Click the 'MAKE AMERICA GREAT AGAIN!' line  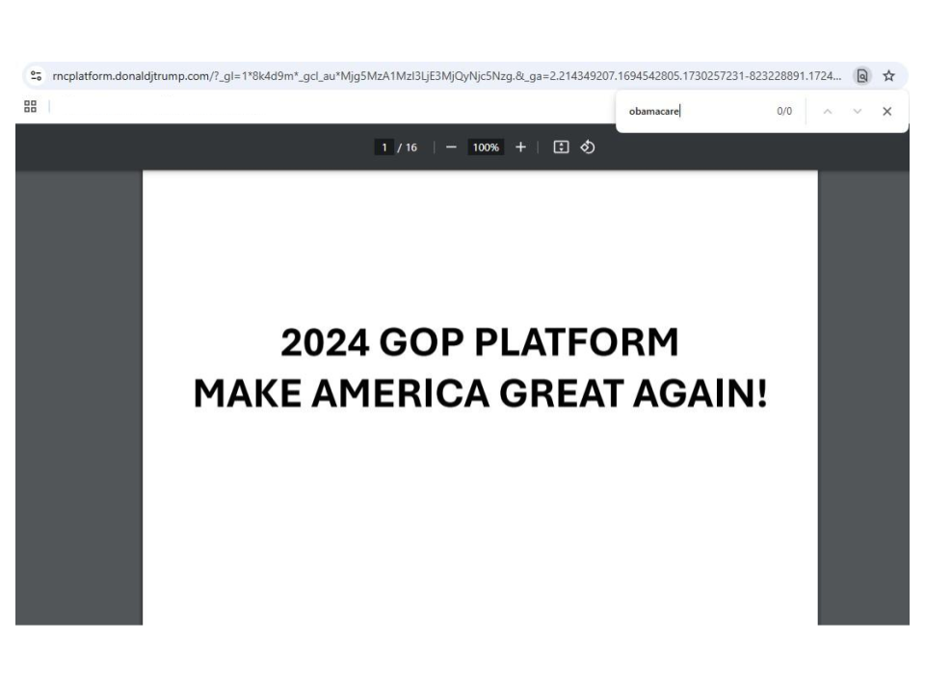[480, 393]
